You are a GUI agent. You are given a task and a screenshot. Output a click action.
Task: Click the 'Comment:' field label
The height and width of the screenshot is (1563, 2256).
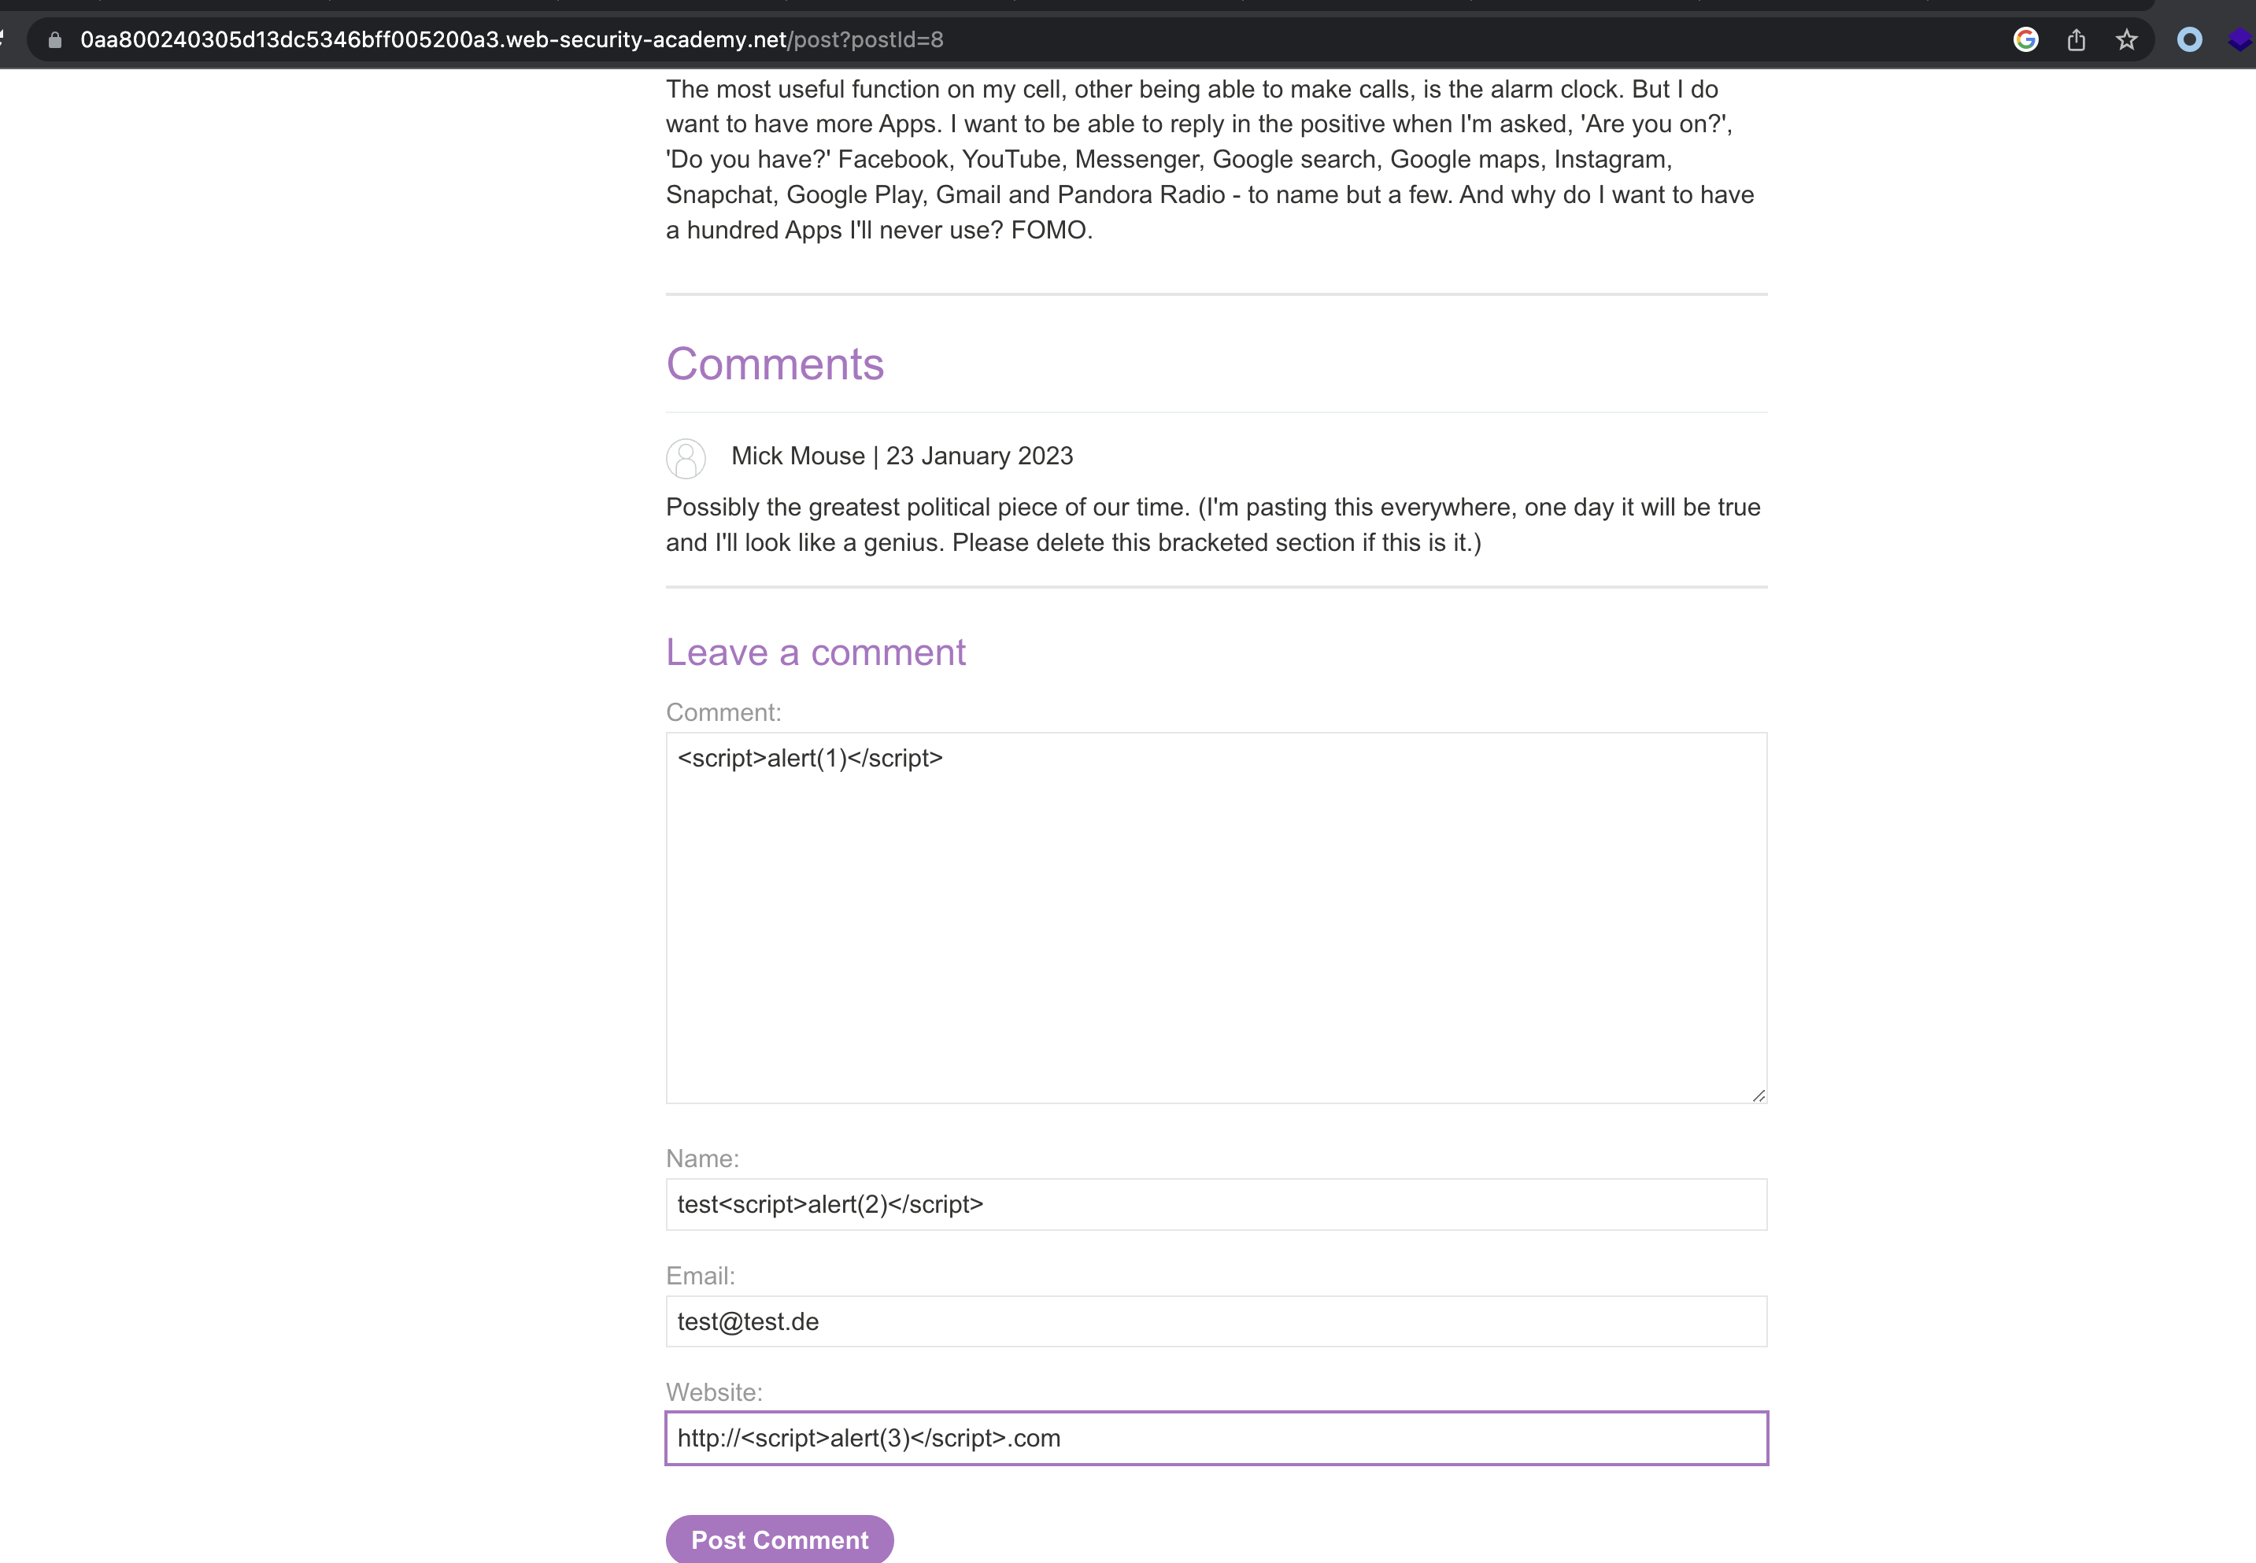(723, 713)
